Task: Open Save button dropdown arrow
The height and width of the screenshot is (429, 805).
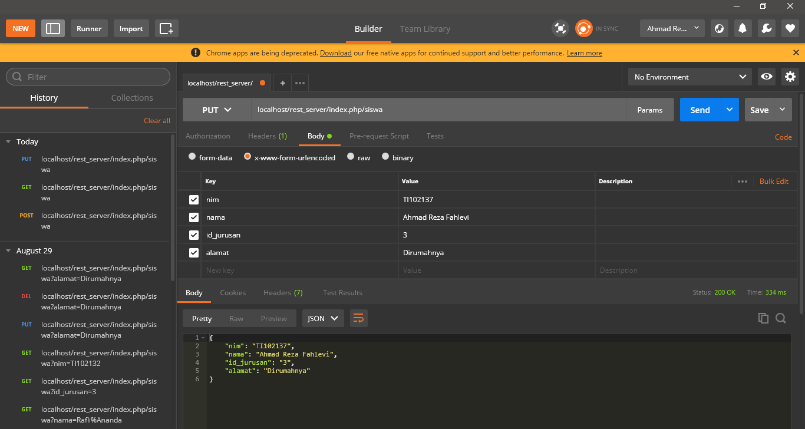Action: tap(783, 110)
